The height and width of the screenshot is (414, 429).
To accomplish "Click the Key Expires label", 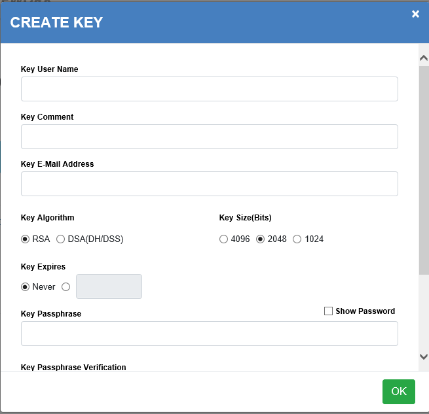I will (43, 266).
